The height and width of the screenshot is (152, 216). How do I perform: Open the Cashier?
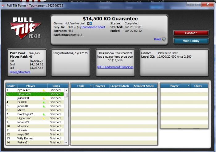point(191,33)
